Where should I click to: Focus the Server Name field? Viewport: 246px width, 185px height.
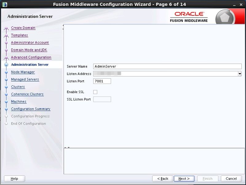(167, 66)
